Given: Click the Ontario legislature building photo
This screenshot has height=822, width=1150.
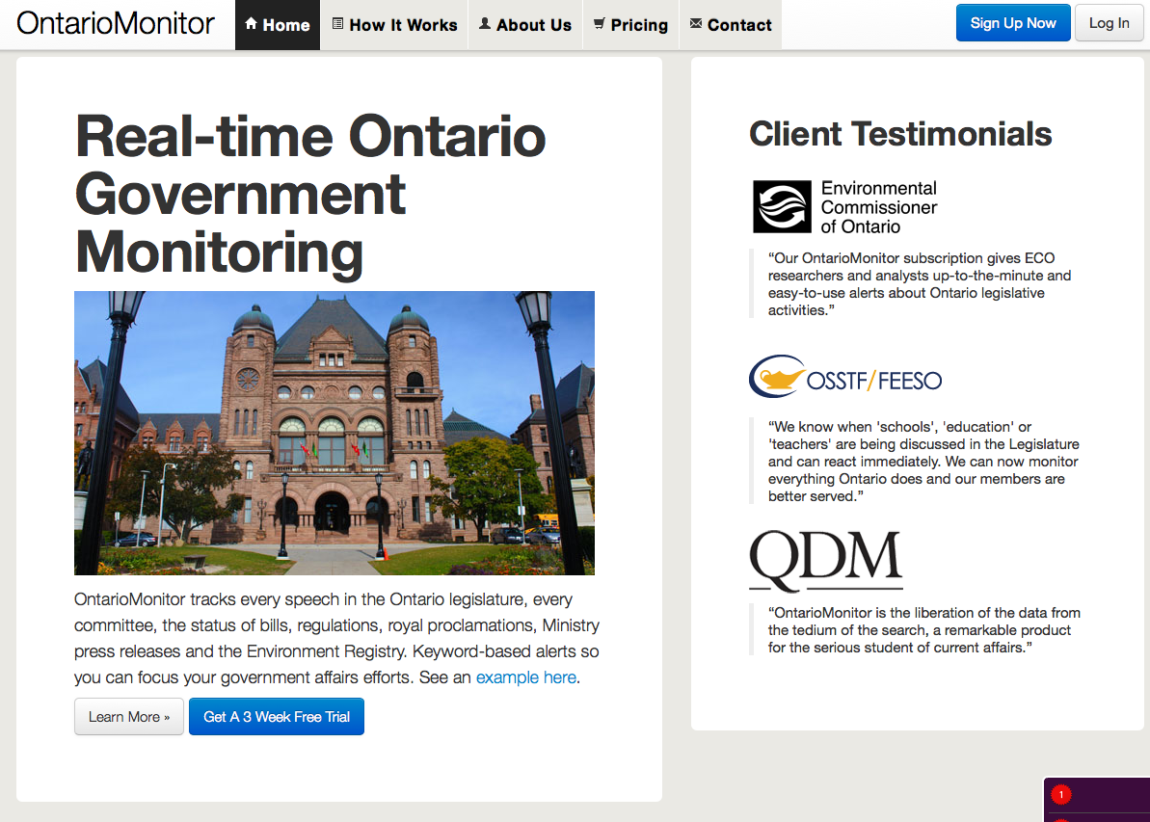Looking at the screenshot, I should pyautogui.click(x=334, y=433).
